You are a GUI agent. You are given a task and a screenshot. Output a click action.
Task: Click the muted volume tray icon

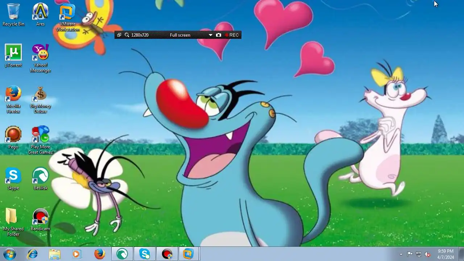pos(427,254)
